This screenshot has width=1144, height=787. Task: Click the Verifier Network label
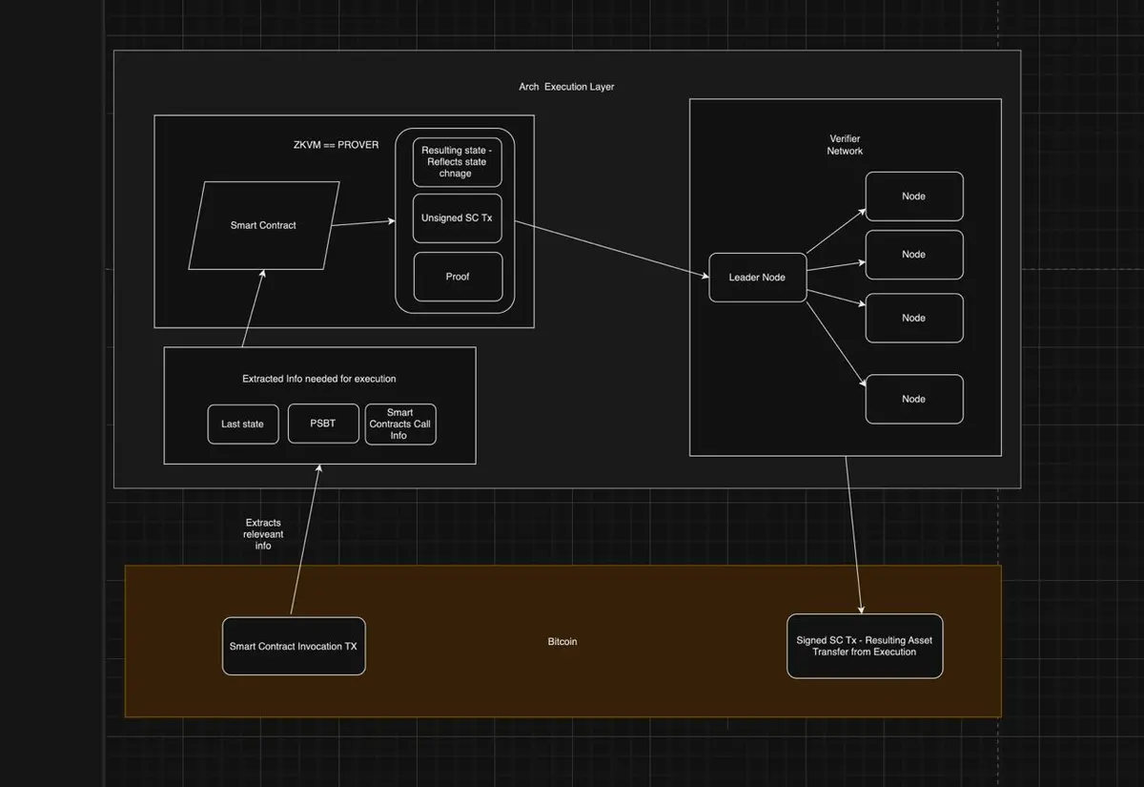[844, 145]
